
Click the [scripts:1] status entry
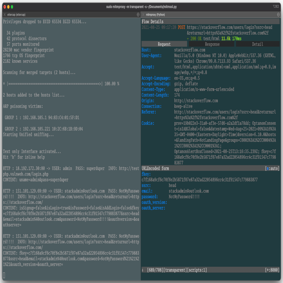point(197,270)
